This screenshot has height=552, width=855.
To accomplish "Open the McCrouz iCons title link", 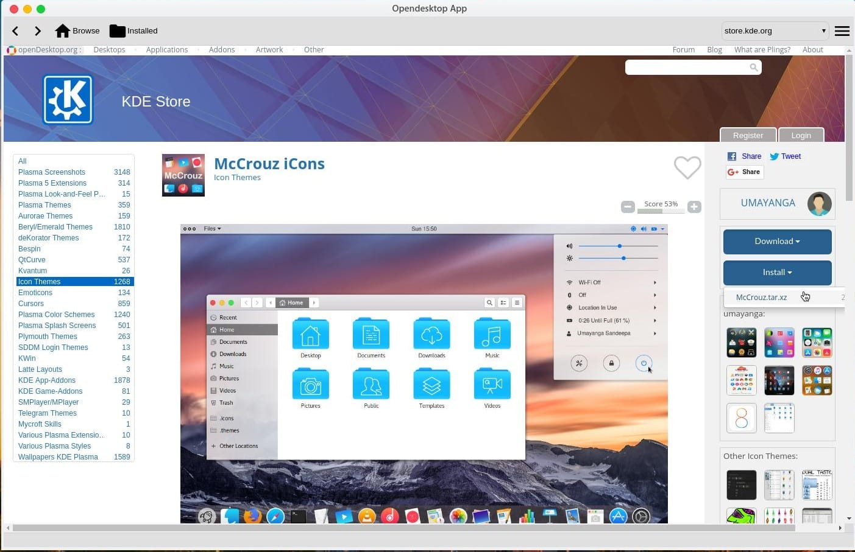I will [269, 164].
